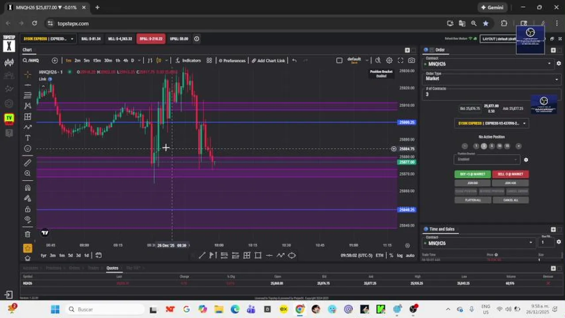The width and height of the screenshot is (565, 318).
Task: Open Order Type Market dropdown
Action: [492, 79]
